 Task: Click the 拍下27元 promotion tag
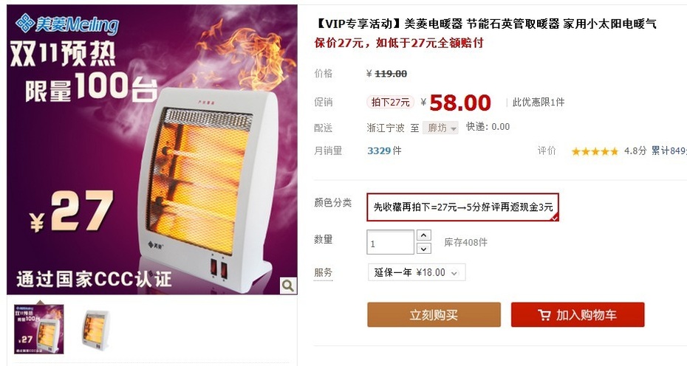[x=390, y=103]
